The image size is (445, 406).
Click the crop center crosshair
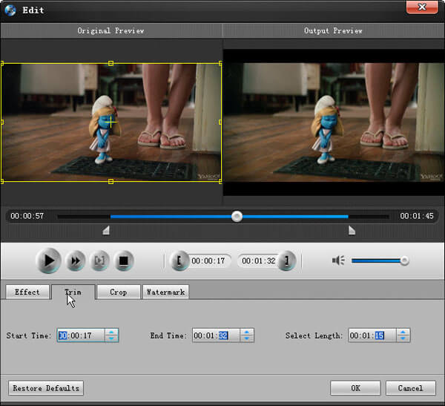[111, 122]
